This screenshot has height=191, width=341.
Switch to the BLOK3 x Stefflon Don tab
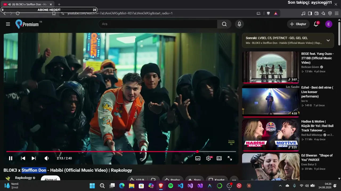pos(28,5)
